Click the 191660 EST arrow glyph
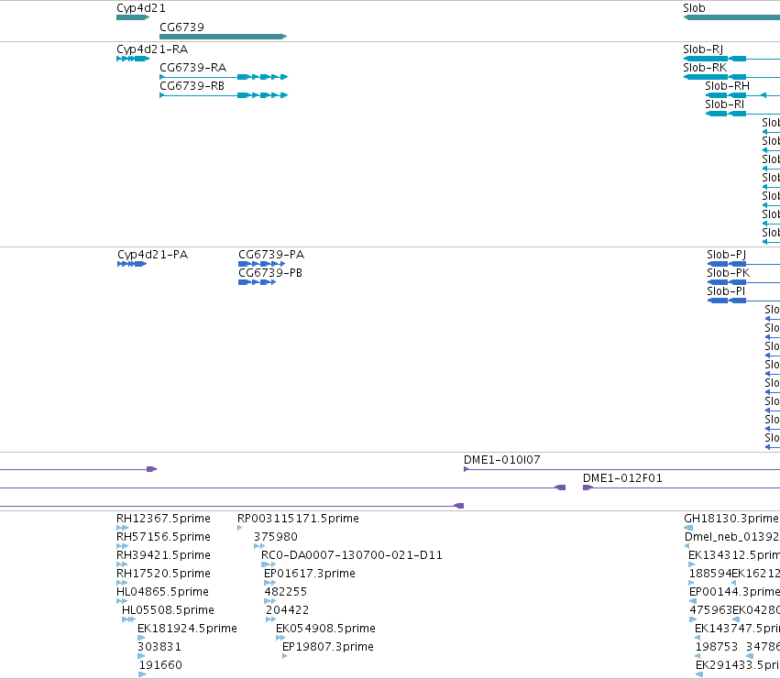 pyautogui.click(x=142, y=674)
